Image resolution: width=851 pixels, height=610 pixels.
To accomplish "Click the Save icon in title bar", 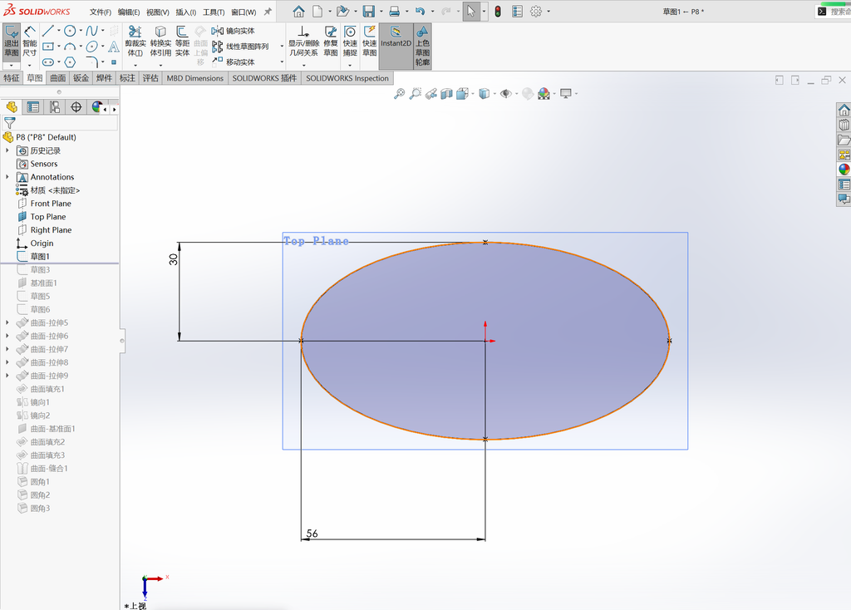I will point(369,12).
